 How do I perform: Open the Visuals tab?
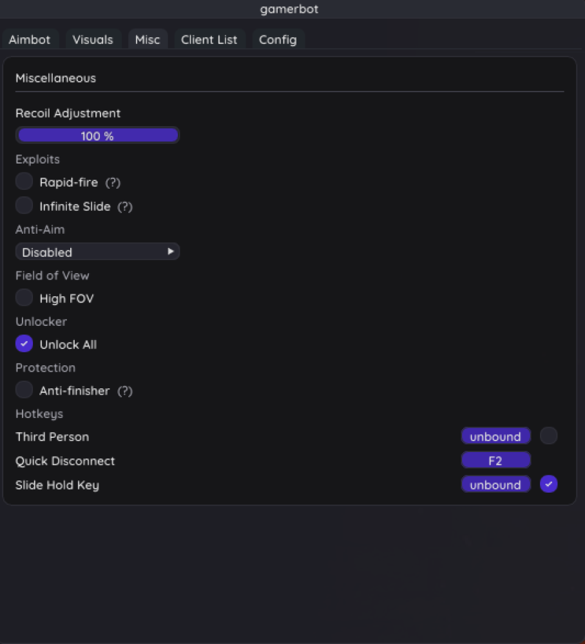[93, 40]
